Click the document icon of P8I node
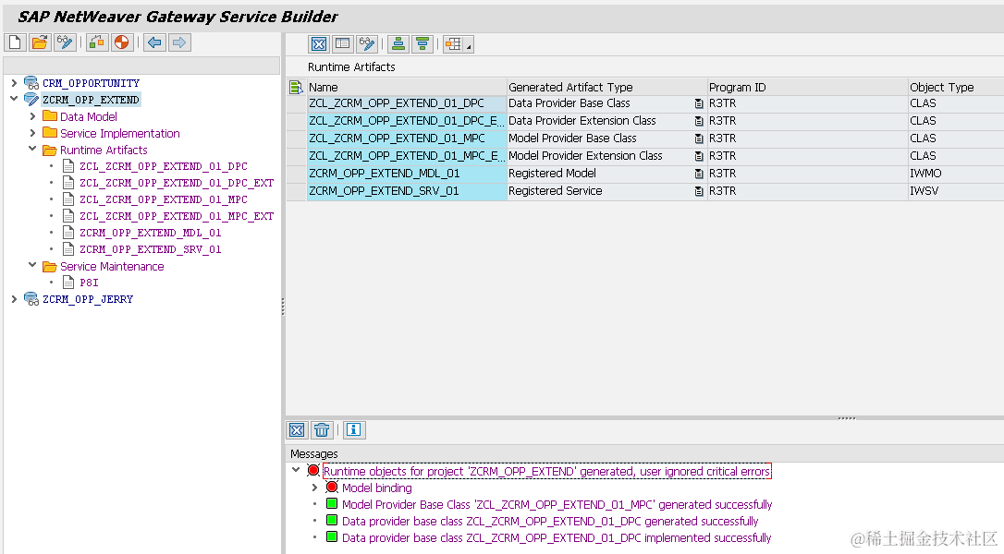This screenshot has height=554, width=1004. [68, 283]
